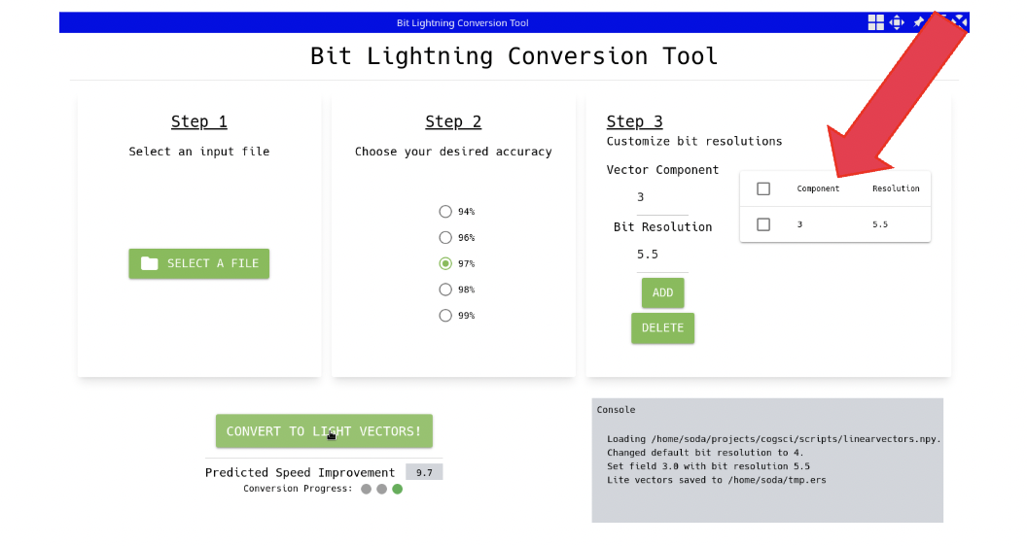The image size is (1027, 546).
Task: Click the green conversion progress dot
Action: [x=397, y=489]
